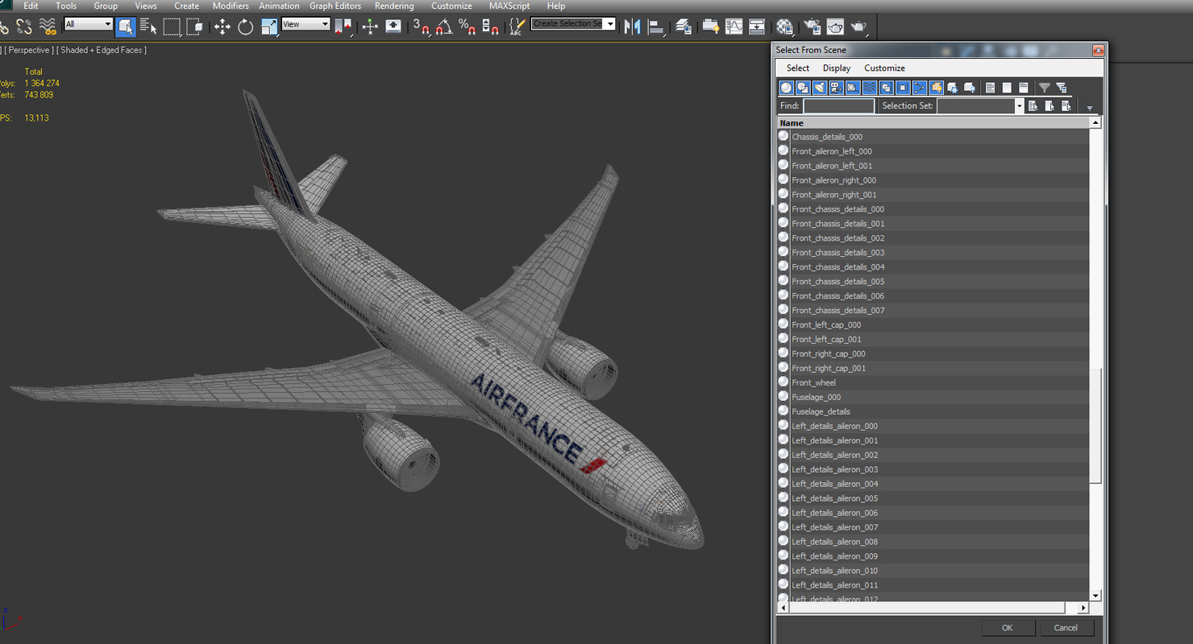This screenshot has height=644, width=1193.
Task: Click the Align tool
Action: pyautogui.click(x=656, y=27)
